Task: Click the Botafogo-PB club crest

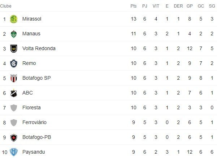Action: (14, 137)
